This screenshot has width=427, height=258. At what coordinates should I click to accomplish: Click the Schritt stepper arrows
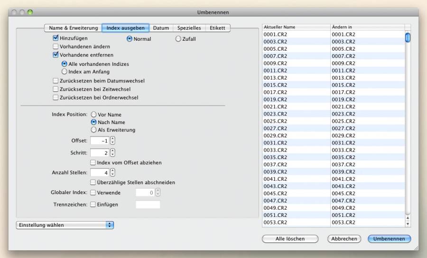point(112,152)
